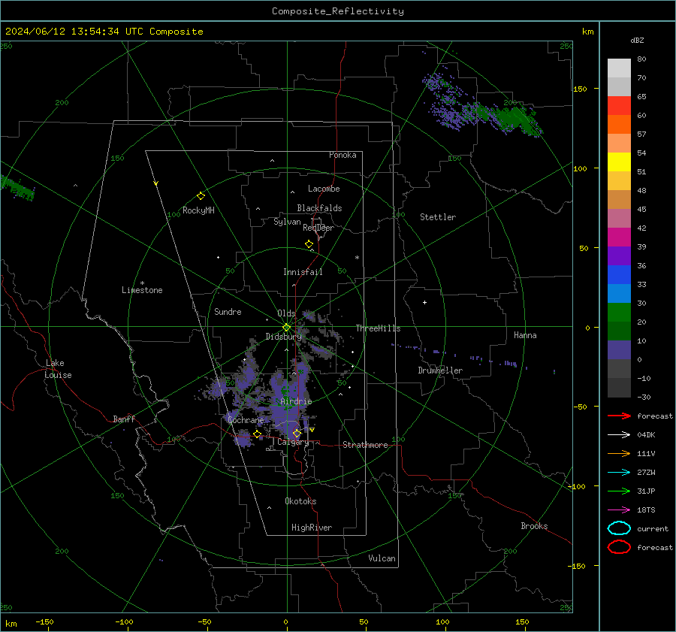The image size is (676, 632).
Task: Click the Hanna label
Action: tap(525, 335)
